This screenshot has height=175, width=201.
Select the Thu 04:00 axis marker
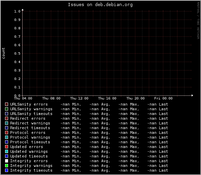click(23, 98)
